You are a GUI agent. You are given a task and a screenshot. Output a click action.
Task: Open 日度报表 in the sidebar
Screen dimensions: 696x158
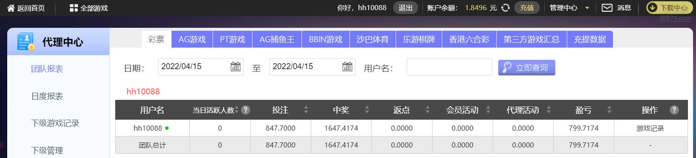pyautogui.click(x=47, y=96)
